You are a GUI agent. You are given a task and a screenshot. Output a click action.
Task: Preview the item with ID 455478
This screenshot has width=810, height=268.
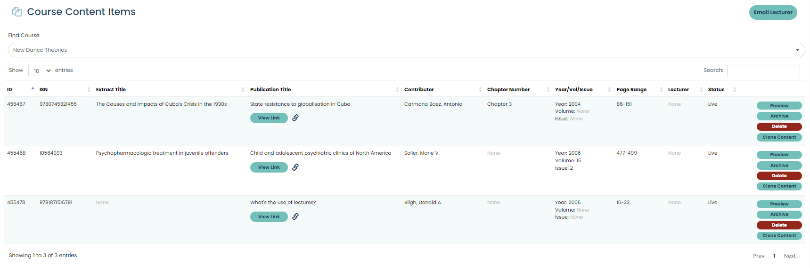pos(779,204)
